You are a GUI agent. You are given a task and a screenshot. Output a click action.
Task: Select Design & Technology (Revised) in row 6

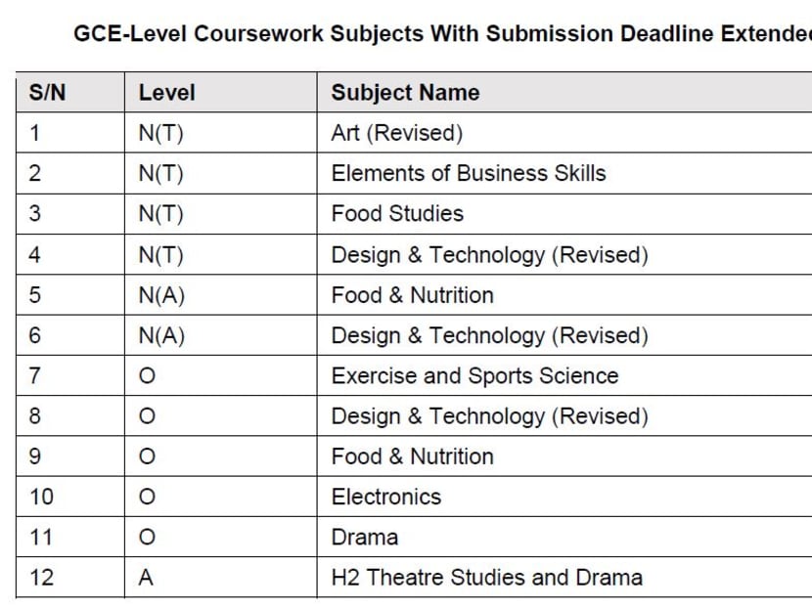click(489, 335)
